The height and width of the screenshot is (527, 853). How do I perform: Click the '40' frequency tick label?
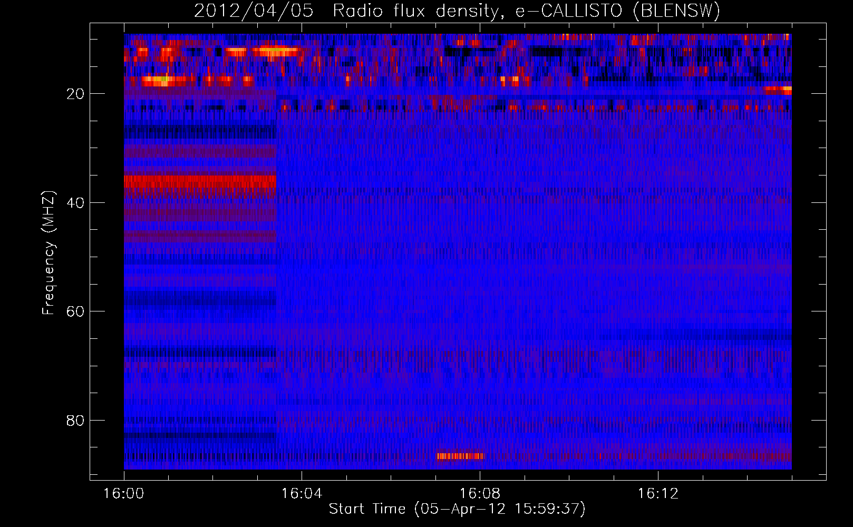(76, 202)
